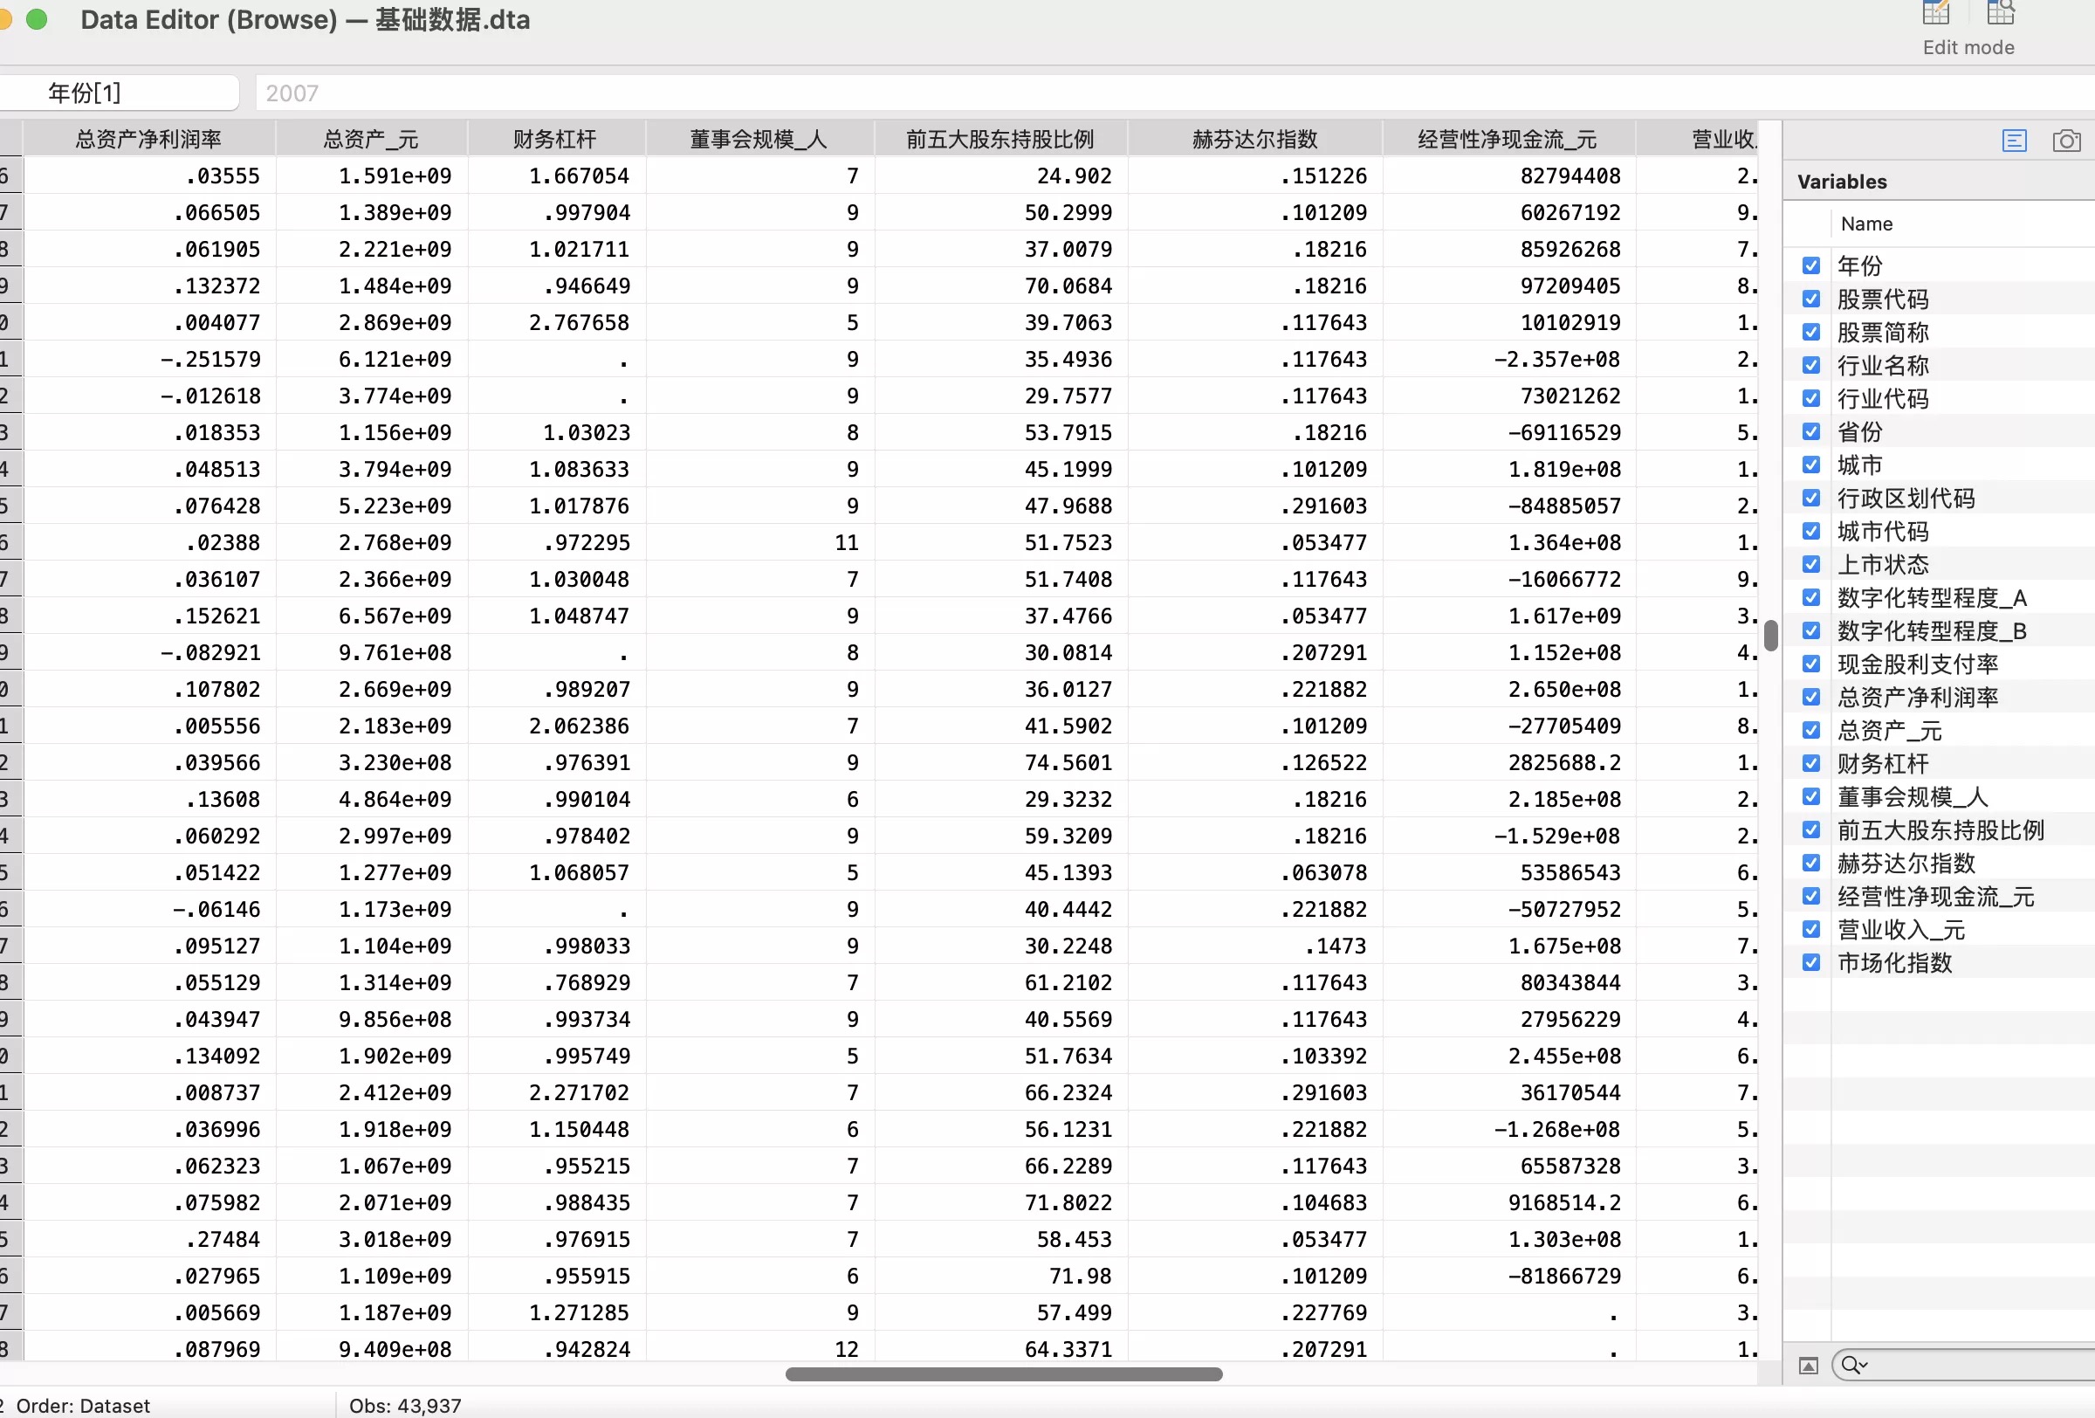Uncheck the 赫芬达尔指数 variable checkbox
Screen dimensions: 2095x1418
point(1811,863)
